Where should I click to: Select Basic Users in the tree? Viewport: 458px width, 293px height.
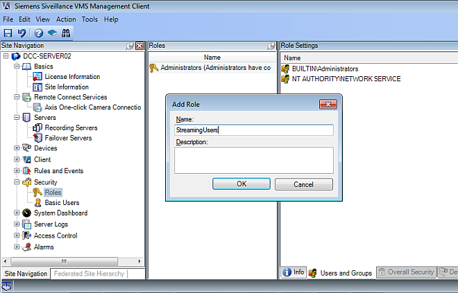pyautogui.click(x=61, y=202)
